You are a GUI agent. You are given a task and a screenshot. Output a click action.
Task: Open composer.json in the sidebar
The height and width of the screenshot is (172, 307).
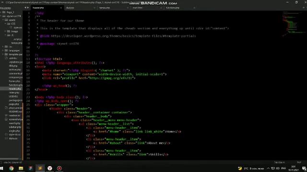pyautogui.click(x=16, y=77)
